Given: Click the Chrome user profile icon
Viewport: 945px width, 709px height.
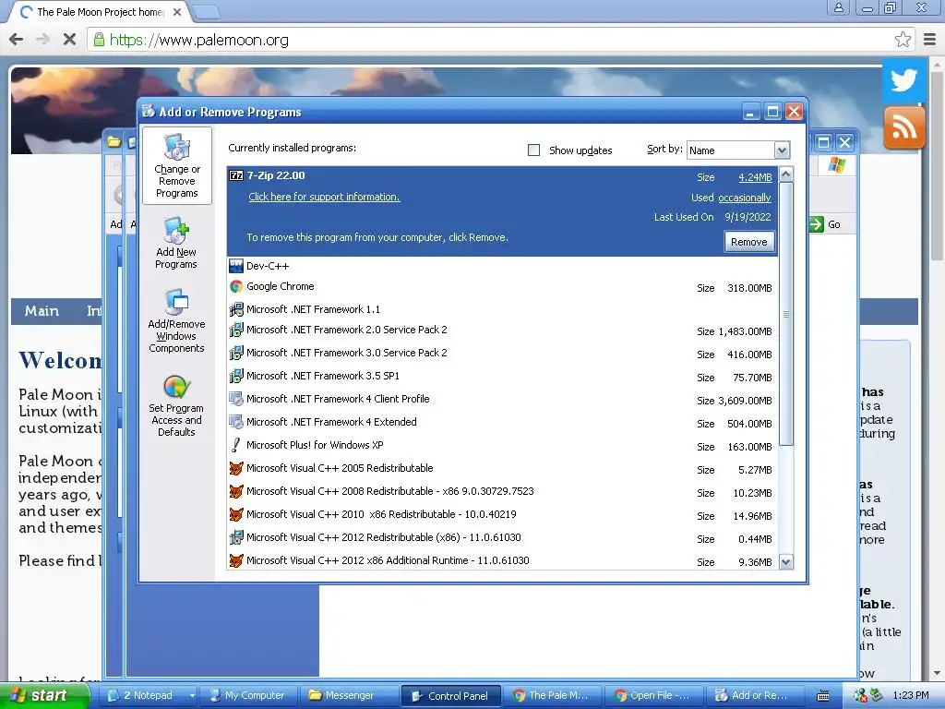Looking at the screenshot, I should click(838, 7).
